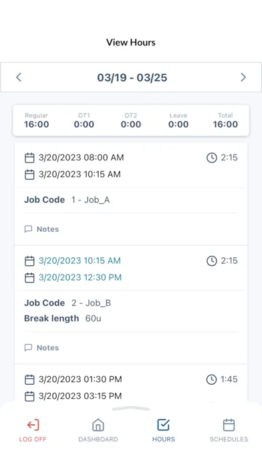Open Notes under Job_B entry

tap(41, 347)
